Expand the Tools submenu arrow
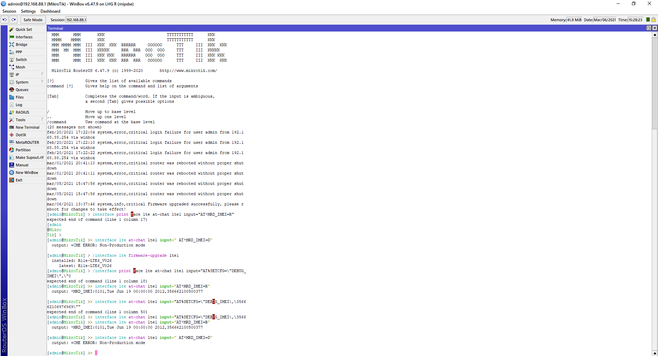Screen dimensions: 658x356 (x=42, y=119)
